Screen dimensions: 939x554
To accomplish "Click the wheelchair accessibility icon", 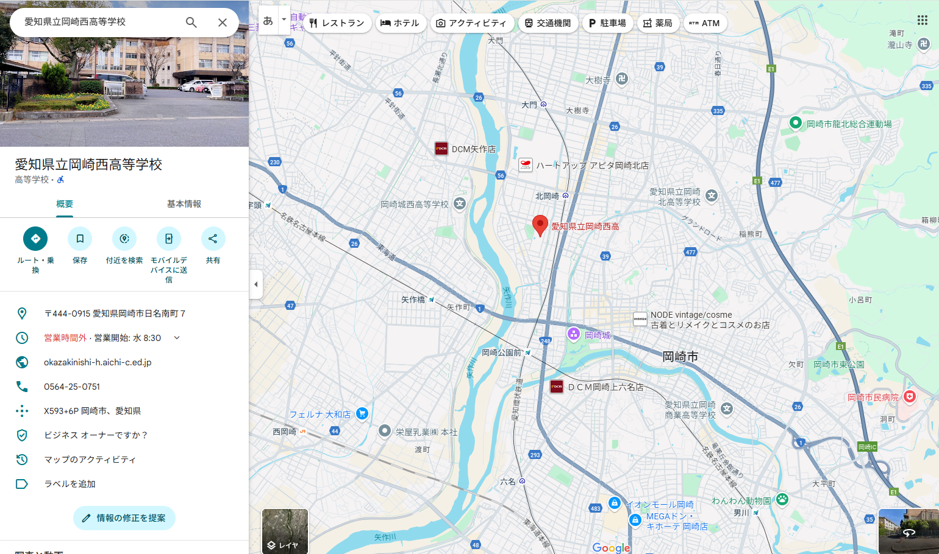I will [x=60, y=180].
